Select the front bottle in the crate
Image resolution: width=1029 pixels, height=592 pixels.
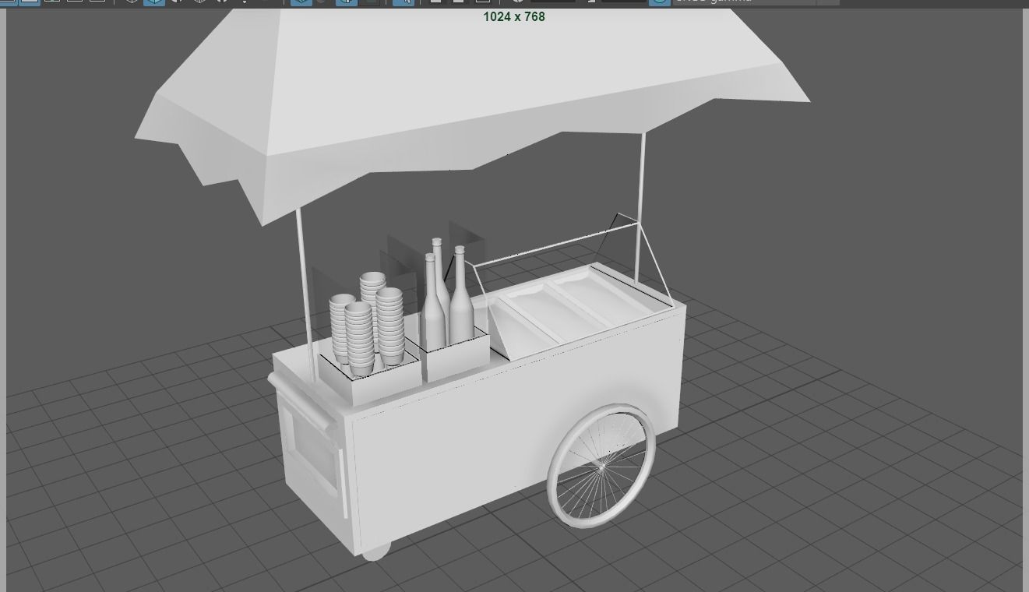433,302
